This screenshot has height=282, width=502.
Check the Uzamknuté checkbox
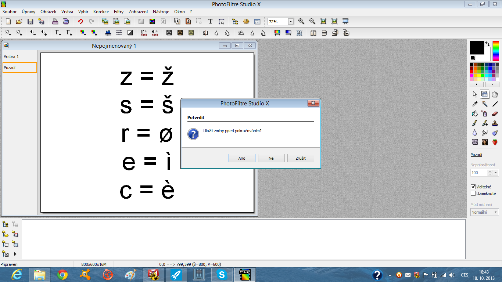pos(473,194)
